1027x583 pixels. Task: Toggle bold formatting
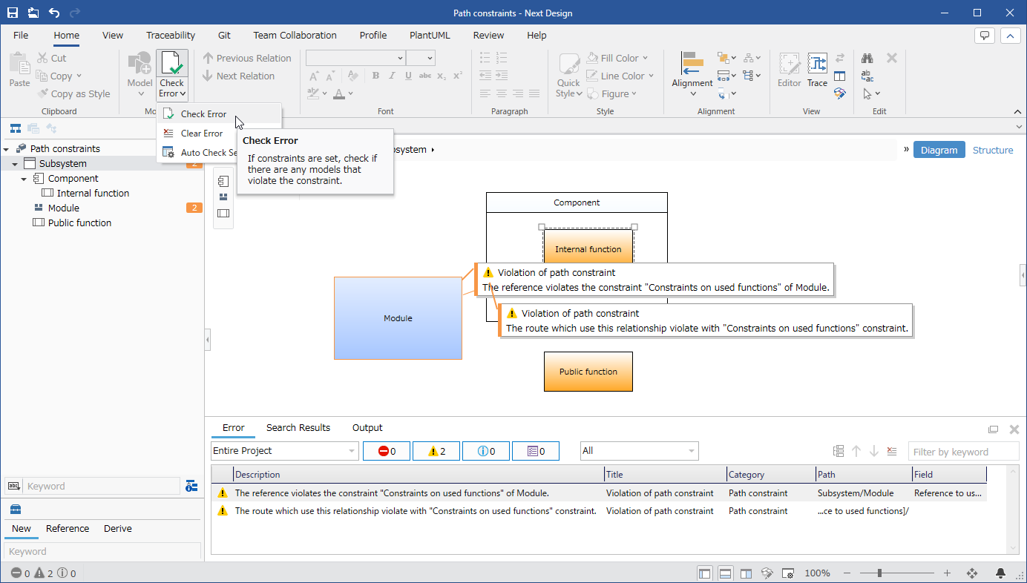(x=375, y=76)
